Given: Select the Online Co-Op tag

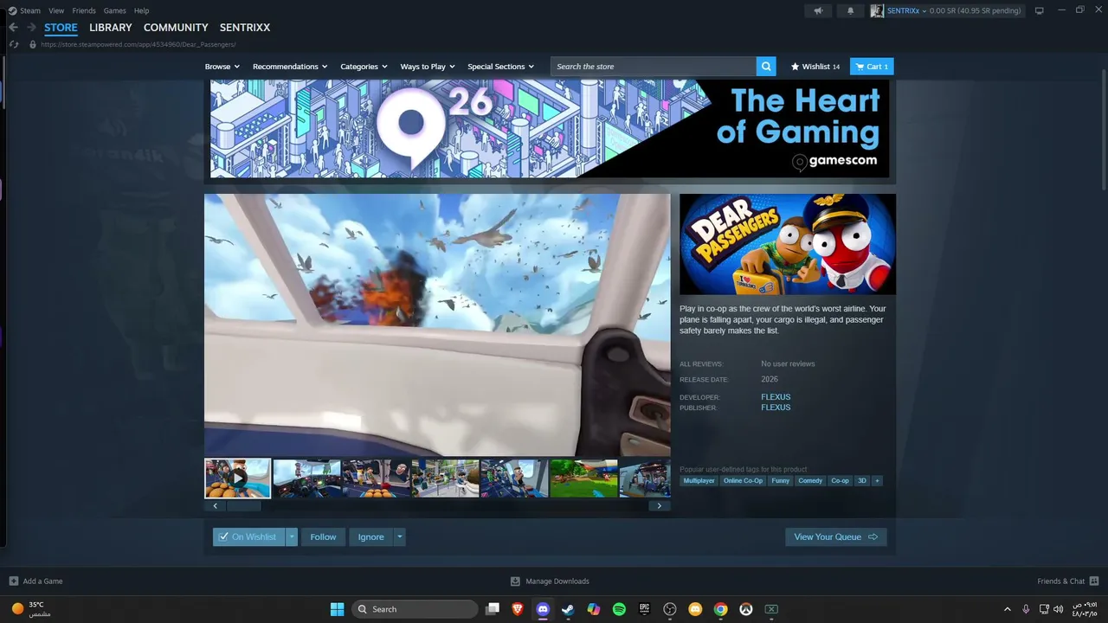Looking at the screenshot, I should [x=743, y=481].
